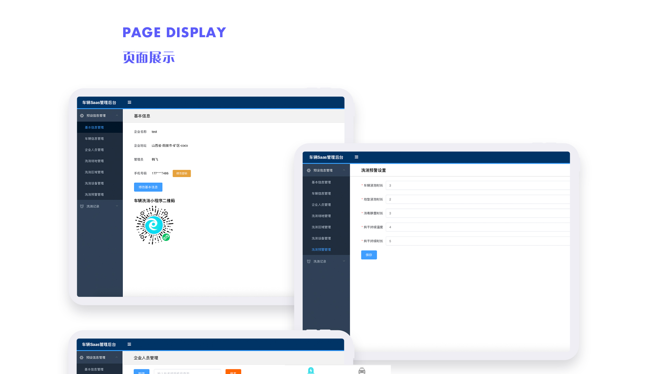Click the teal lightning bell icon at the bottom

click(x=311, y=370)
